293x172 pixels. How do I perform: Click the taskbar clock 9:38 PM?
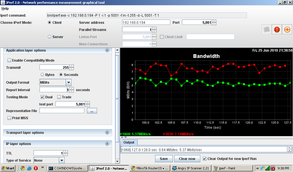pos(283,168)
